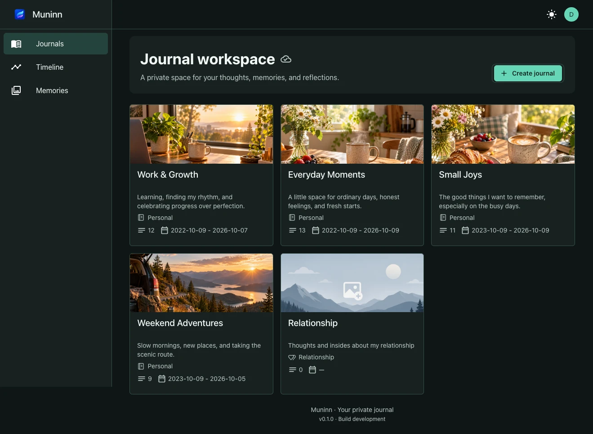
Task: Click the entries count icon on Relationship card
Action: pos(292,370)
